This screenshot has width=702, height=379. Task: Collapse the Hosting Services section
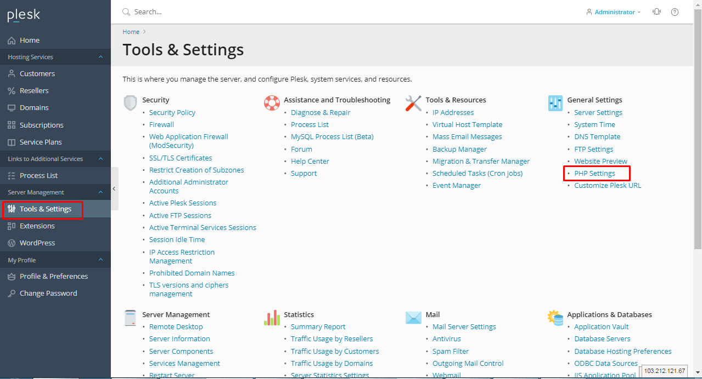[x=100, y=57]
